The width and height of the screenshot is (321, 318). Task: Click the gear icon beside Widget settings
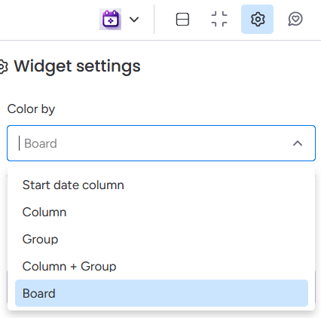(x=4, y=67)
